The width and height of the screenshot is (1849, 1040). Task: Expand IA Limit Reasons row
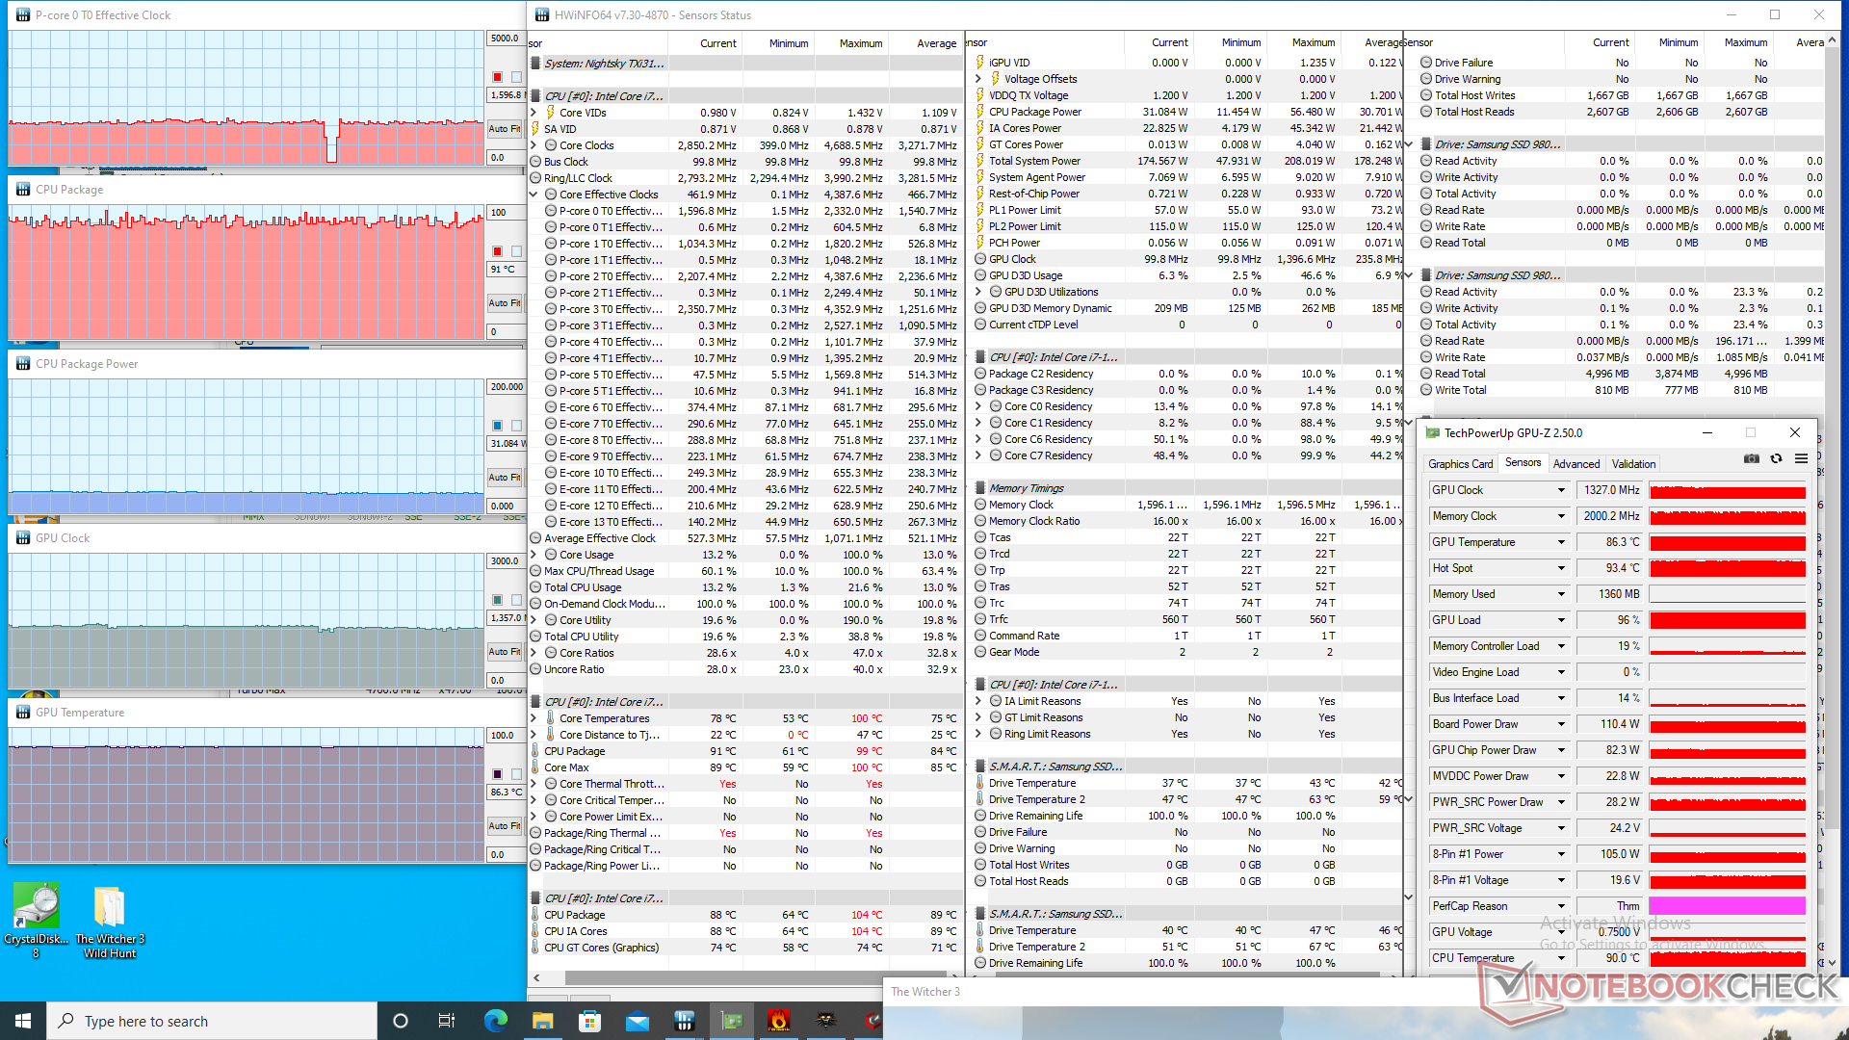978,701
